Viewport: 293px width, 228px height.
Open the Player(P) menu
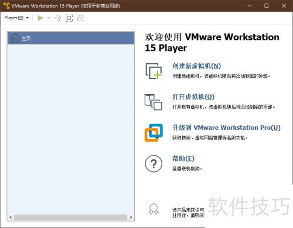[16, 18]
